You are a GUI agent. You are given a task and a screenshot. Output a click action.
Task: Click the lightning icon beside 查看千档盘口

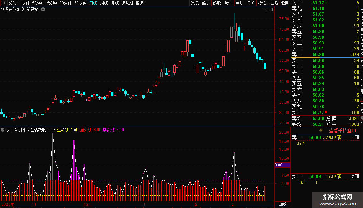coord(321,131)
